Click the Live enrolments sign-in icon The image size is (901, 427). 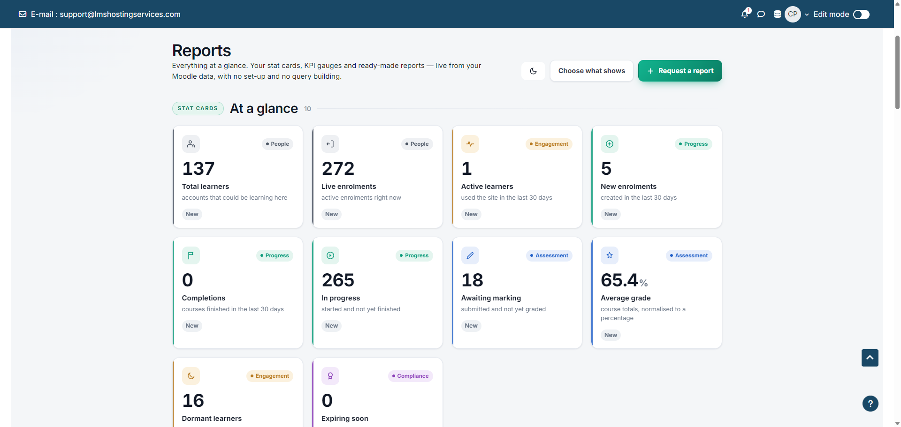click(330, 144)
